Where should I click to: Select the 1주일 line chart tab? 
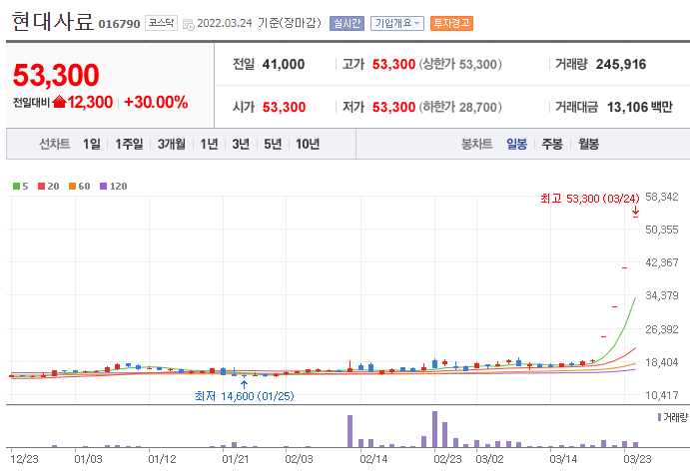(129, 144)
